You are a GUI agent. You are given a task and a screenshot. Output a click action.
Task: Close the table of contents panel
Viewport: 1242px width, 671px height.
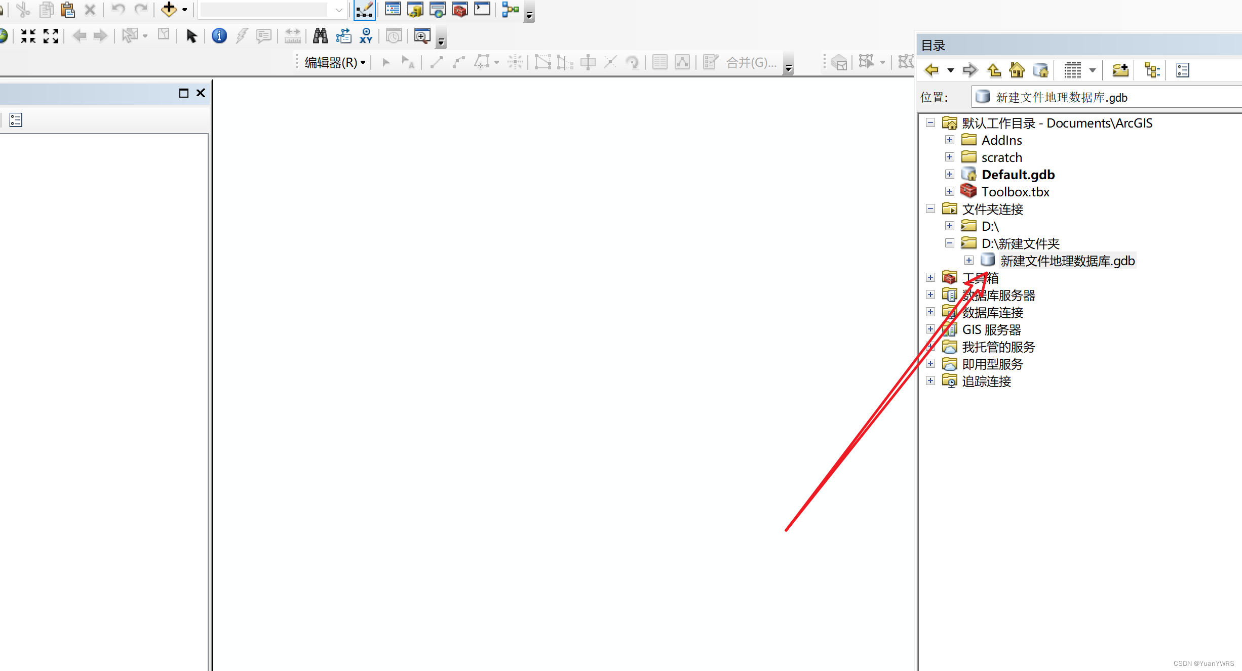coord(201,93)
